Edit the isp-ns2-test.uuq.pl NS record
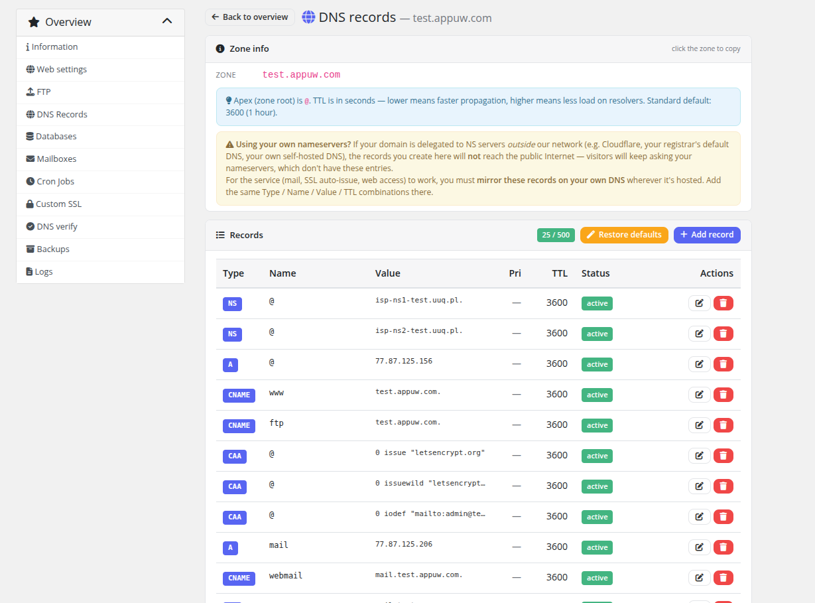 pyautogui.click(x=699, y=334)
